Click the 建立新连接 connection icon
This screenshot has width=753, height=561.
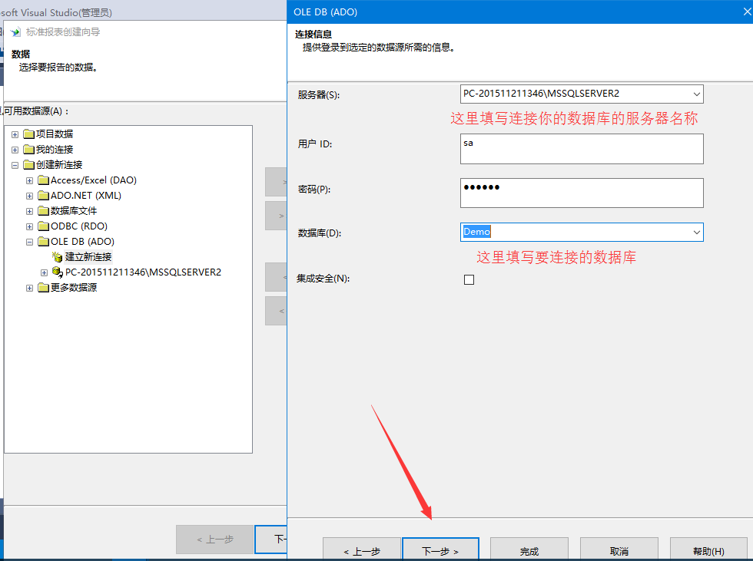point(57,257)
